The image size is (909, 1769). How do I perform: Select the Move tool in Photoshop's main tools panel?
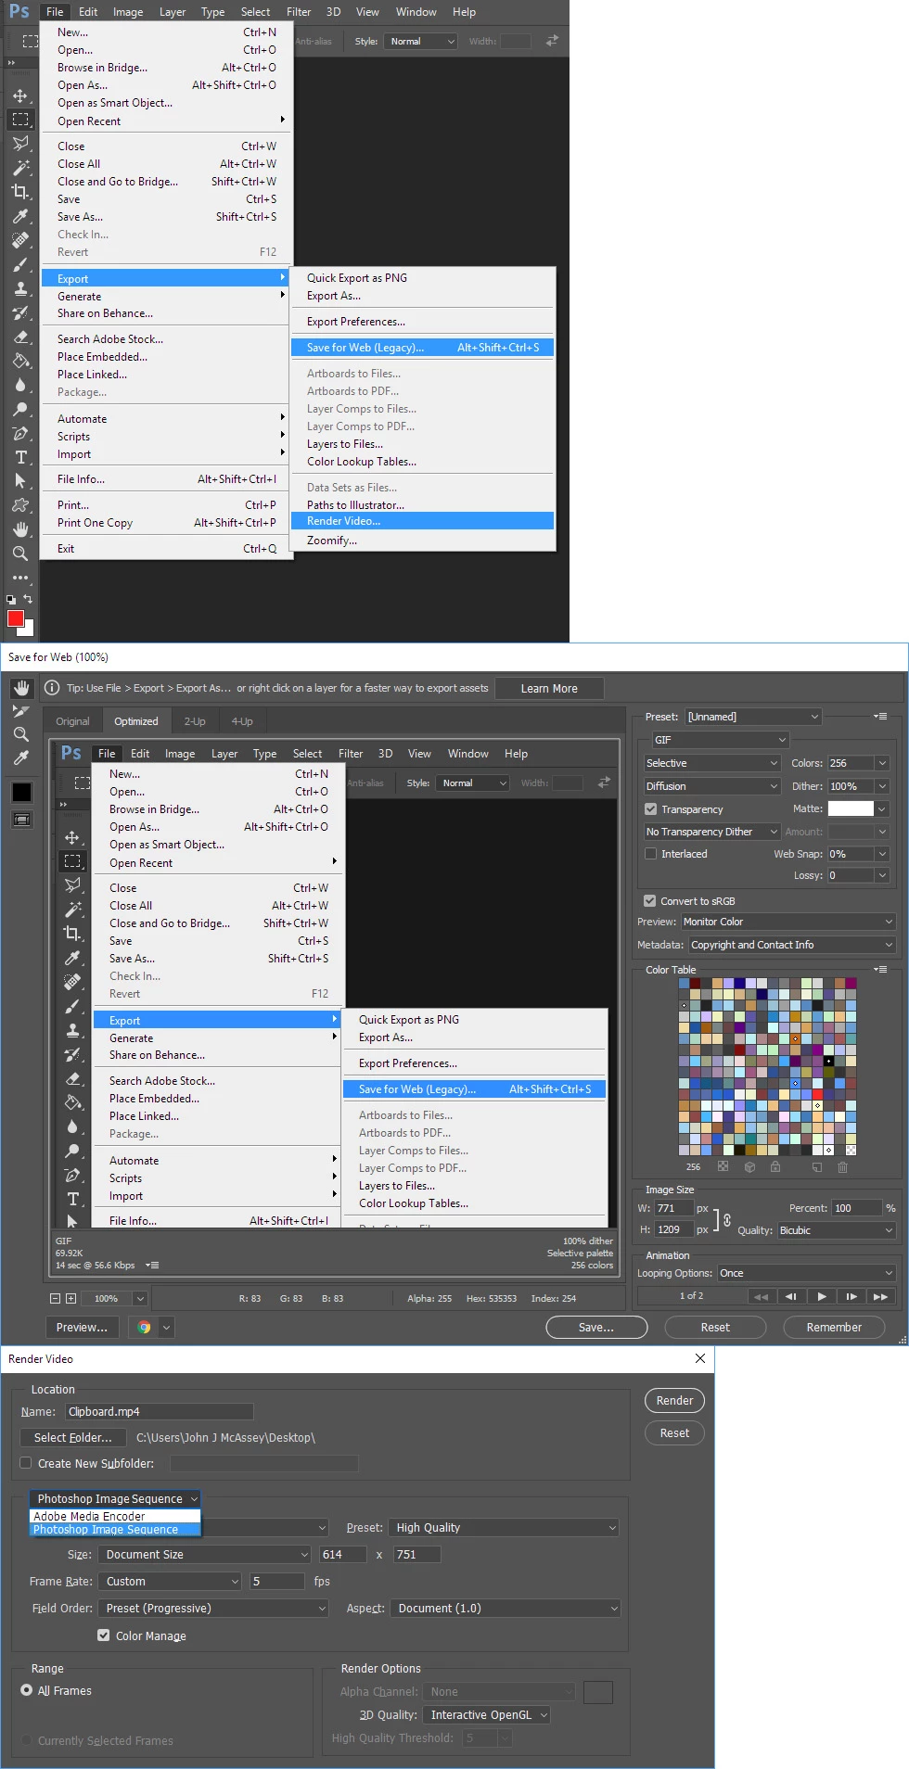click(x=19, y=95)
